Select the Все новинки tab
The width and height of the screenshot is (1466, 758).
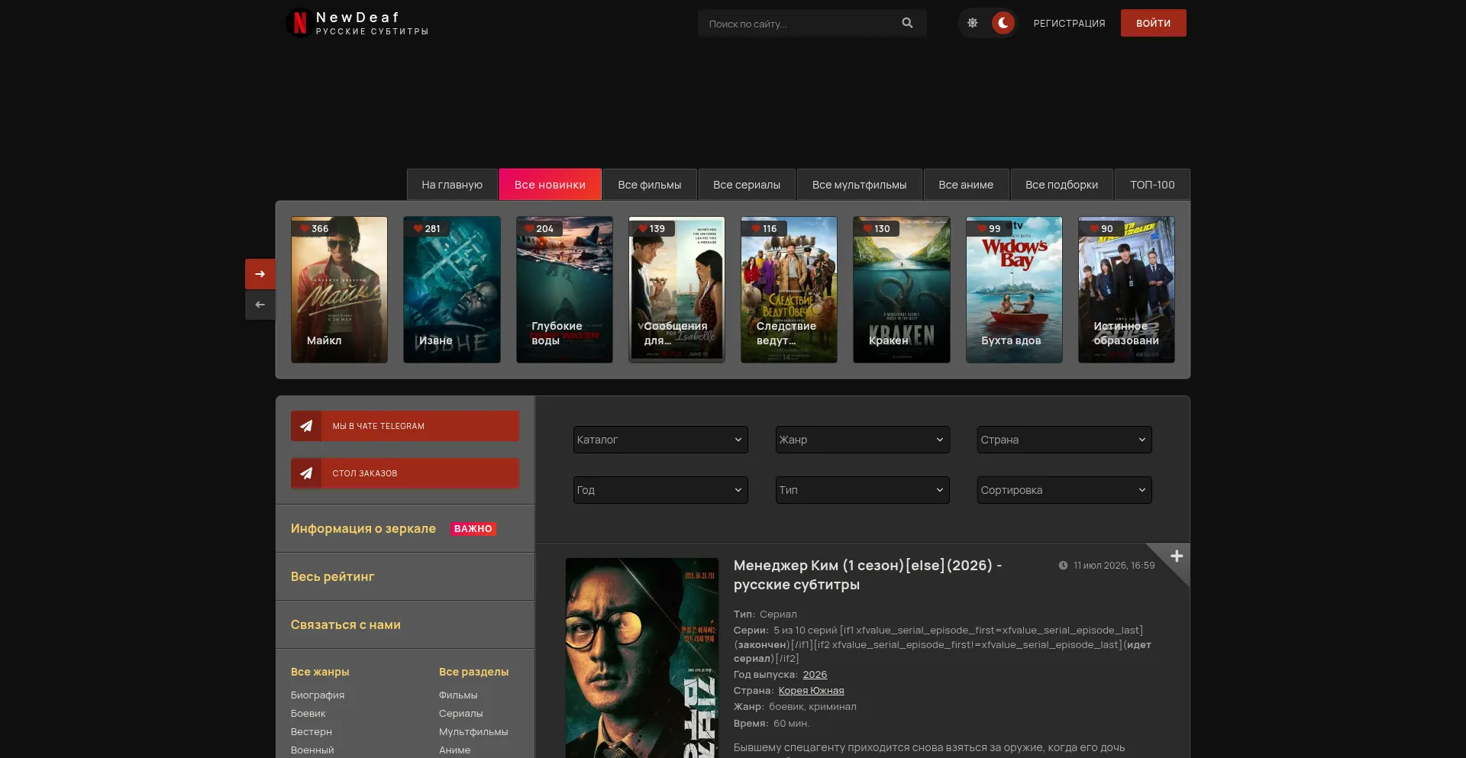click(550, 185)
